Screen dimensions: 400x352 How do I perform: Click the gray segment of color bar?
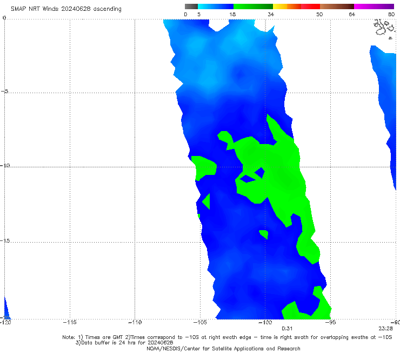191,6
